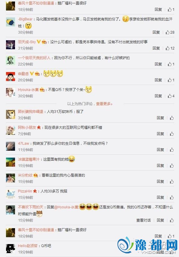
Task: View conversation via 查看对话 link
Action: [144, 220]
